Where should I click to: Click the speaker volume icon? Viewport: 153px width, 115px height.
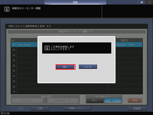[x=142, y=2]
